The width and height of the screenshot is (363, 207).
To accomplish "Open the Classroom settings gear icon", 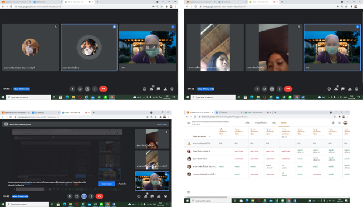I will (333, 122).
